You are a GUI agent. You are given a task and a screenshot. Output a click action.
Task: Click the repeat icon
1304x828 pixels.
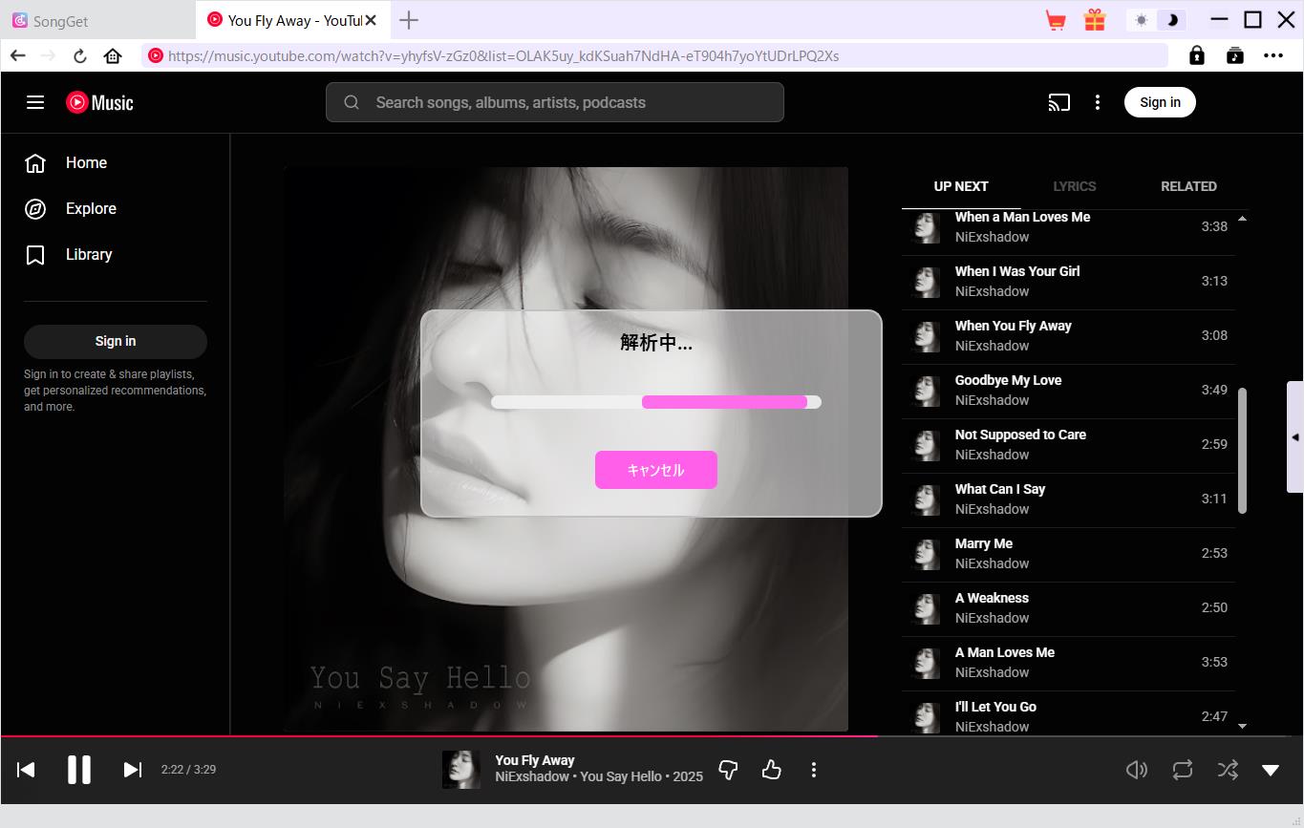[x=1183, y=769]
